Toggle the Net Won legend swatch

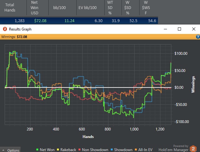(37, 150)
